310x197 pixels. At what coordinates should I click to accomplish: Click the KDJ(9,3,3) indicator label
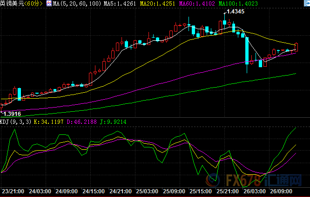click(16, 122)
